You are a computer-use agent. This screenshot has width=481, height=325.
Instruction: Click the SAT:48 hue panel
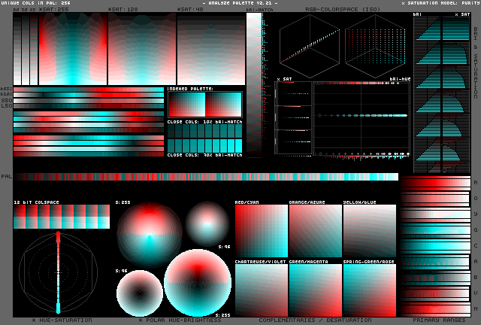point(210,49)
